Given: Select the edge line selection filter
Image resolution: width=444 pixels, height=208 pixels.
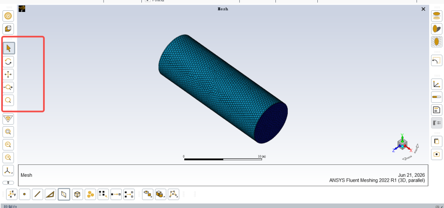Looking at the screenshot, I should [37, 194].
